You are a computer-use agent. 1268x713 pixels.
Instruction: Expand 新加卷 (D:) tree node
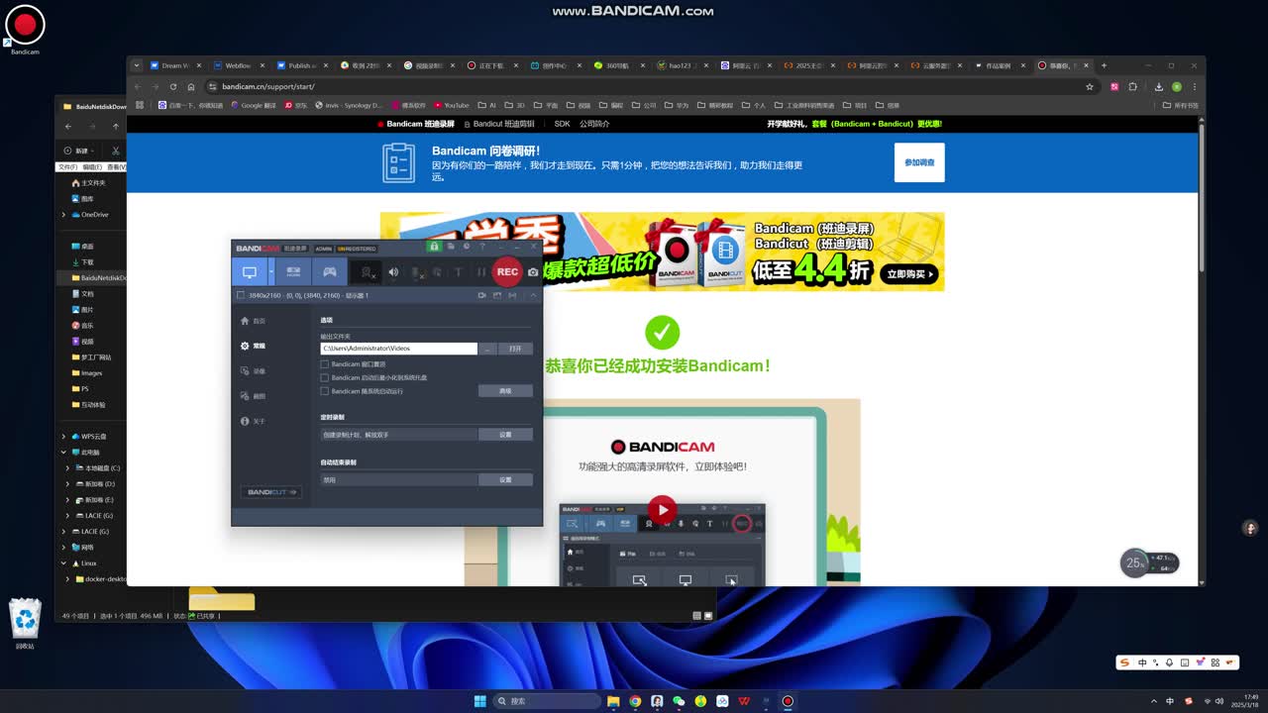pos(68,484)
